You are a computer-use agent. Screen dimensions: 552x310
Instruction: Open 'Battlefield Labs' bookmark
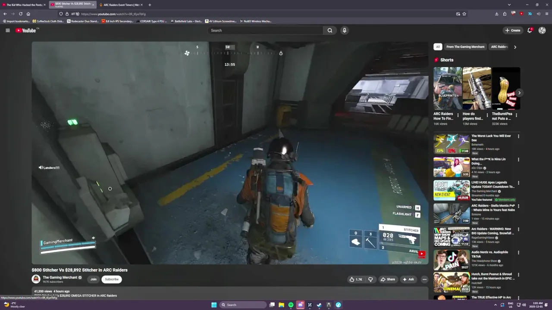[186, 21]
